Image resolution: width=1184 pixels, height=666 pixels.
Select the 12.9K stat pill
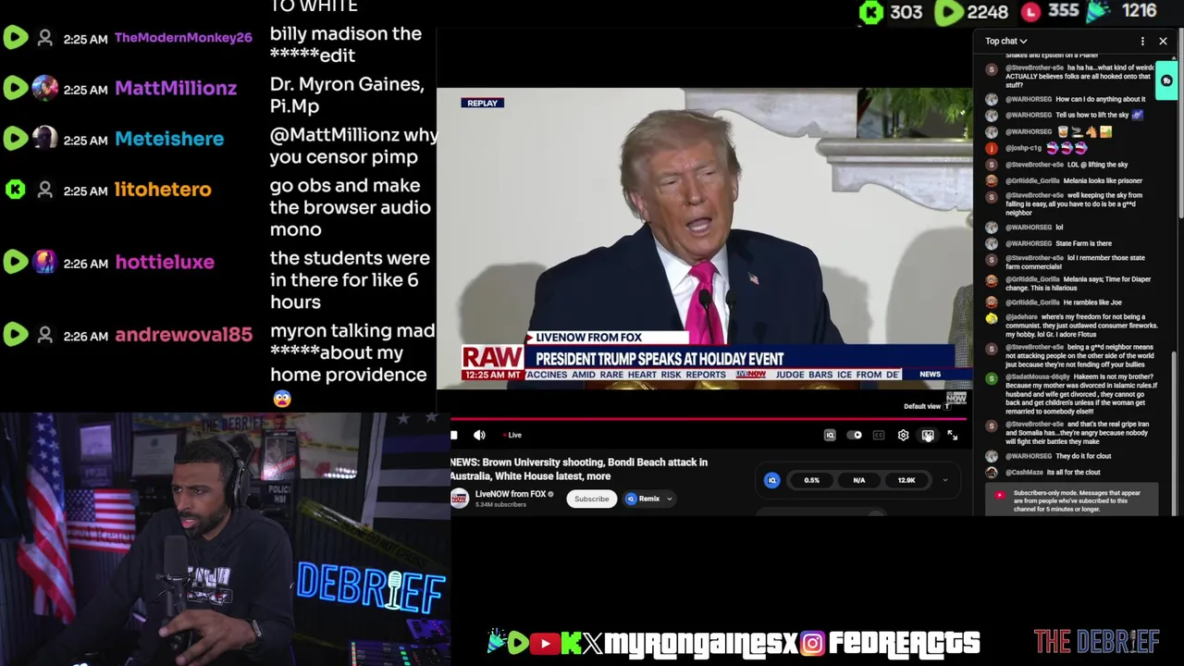coord(906,480)
